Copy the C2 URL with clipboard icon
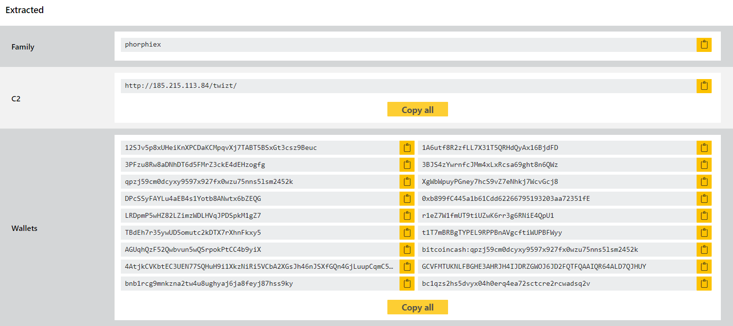Viewport: 733px width, 326px height. (x=704, y=86)
